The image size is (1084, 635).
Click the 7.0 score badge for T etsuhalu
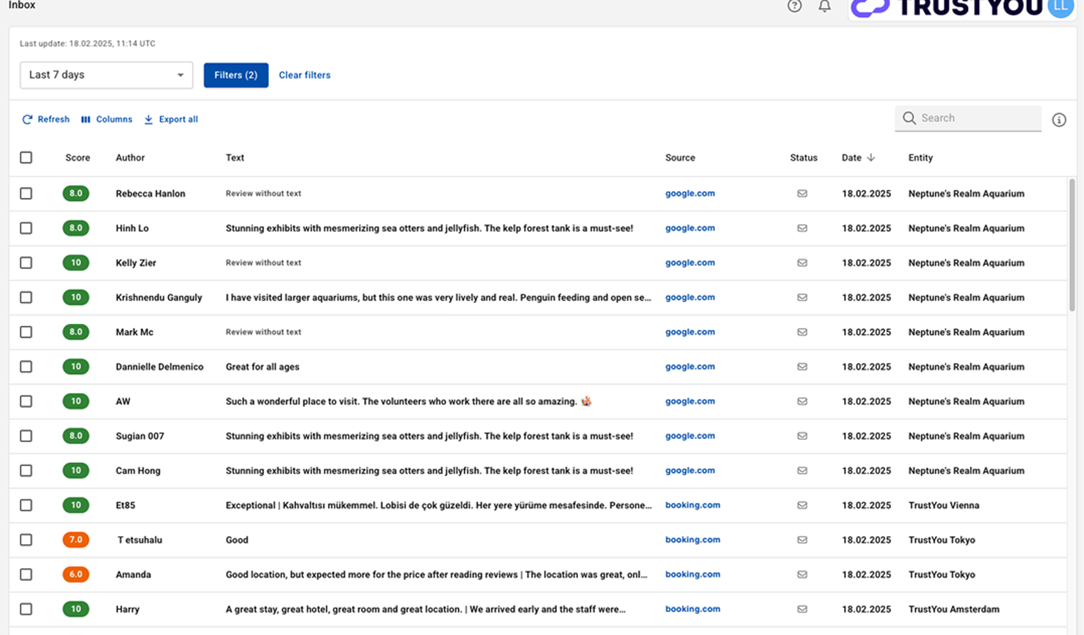tap(76, 539)
